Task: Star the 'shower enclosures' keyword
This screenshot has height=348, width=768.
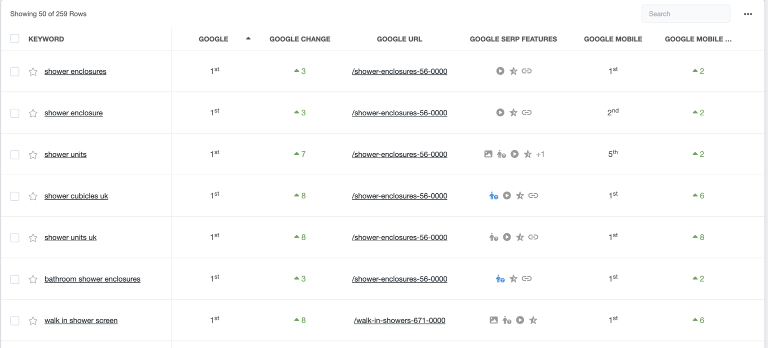Action: 33,71
